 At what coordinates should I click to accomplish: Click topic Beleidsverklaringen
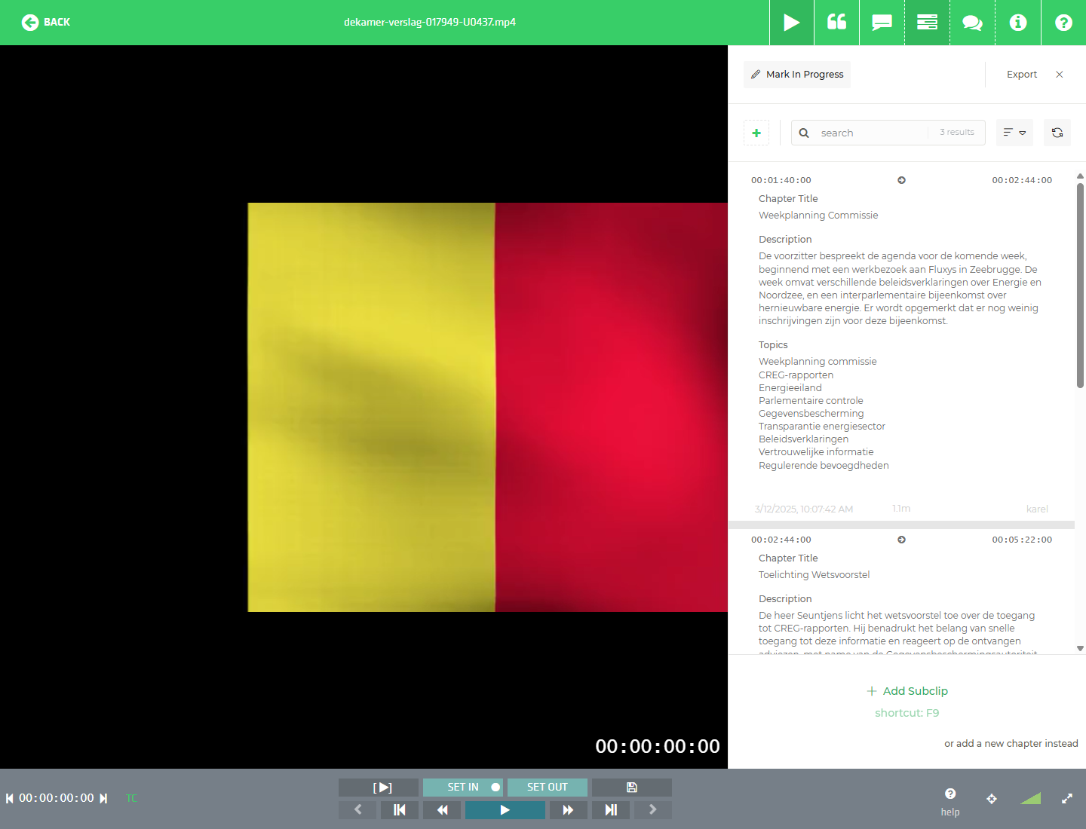click(x=803, y=439)
